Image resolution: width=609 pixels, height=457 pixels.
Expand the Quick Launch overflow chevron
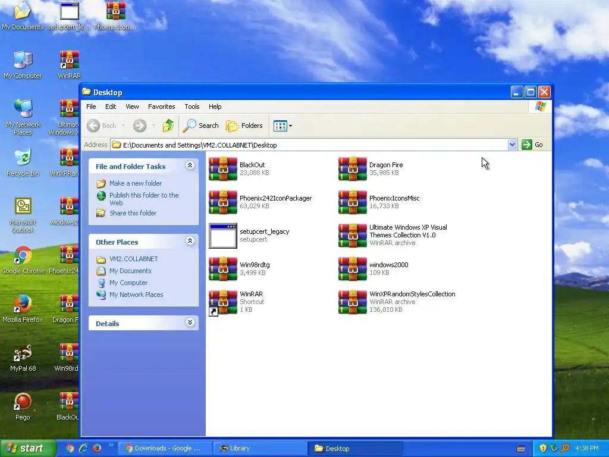(111, 445)
